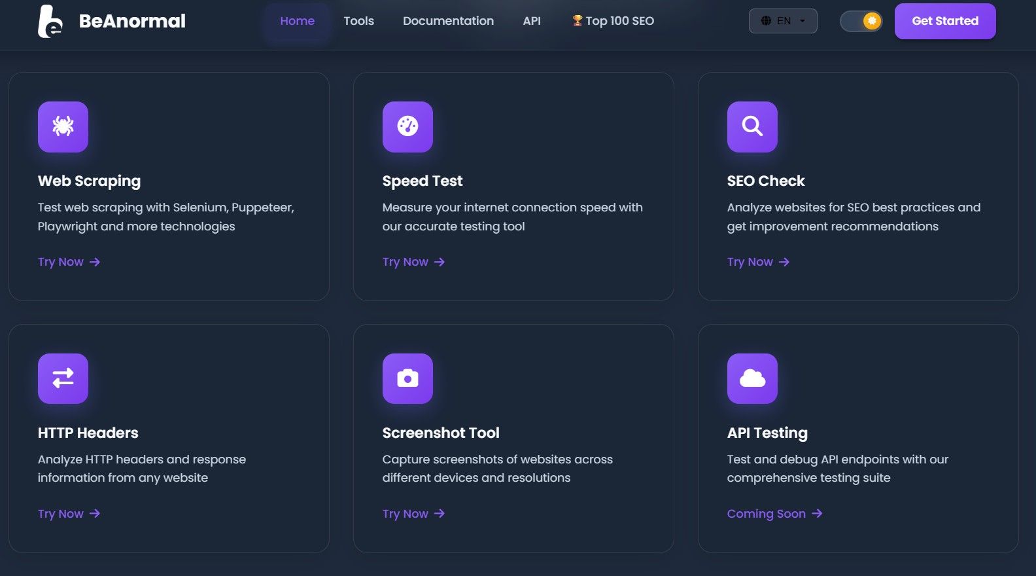1036x576 pixels.
Task: Click the SEO Check description text
Action: [x=854, y=217]
